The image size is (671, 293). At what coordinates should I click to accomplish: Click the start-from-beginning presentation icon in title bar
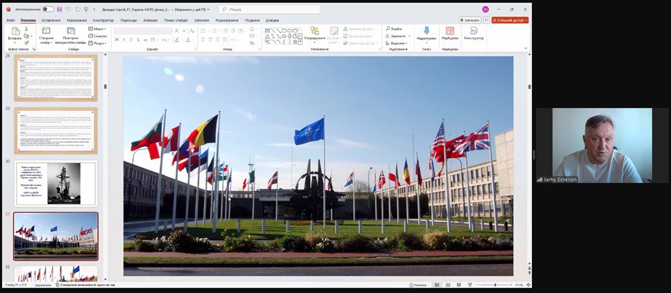click(x=86, y=9)
